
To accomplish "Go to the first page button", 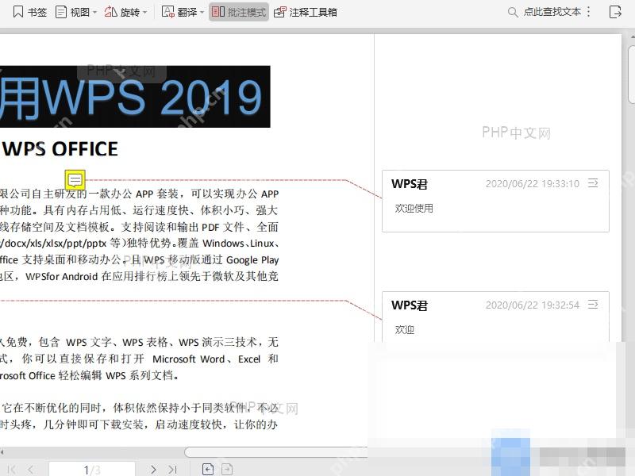I will [12, 470].
